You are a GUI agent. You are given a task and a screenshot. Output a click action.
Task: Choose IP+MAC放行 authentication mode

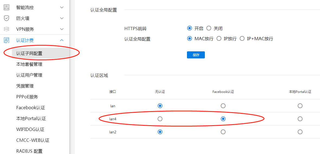[242, 39]
